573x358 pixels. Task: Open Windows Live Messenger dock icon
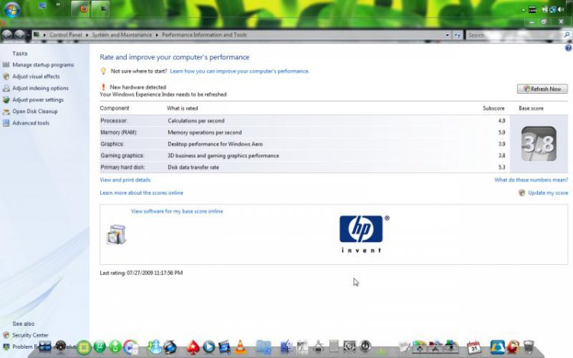click(x=154, y=347)
